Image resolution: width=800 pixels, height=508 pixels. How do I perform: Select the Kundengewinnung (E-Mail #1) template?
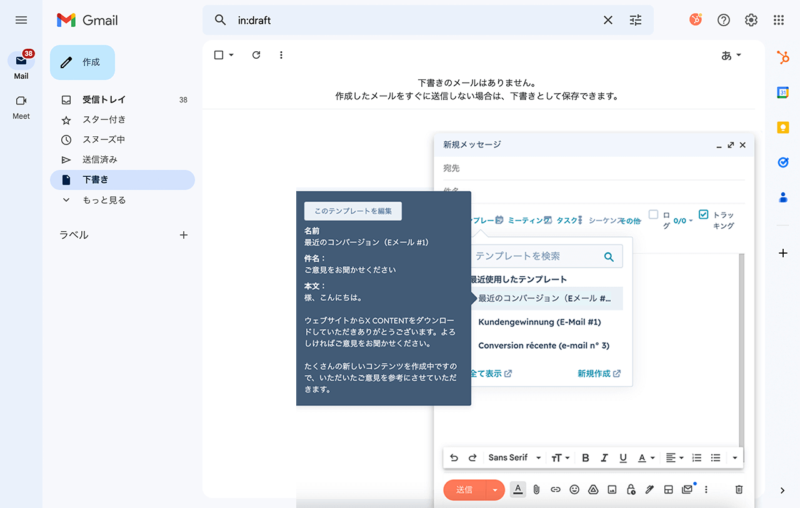[x=539, y=322]
